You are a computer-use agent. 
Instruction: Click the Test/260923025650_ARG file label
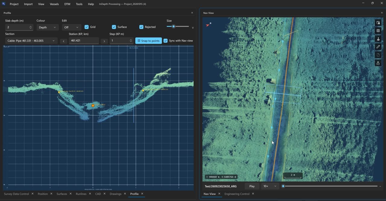pos(220,186)
